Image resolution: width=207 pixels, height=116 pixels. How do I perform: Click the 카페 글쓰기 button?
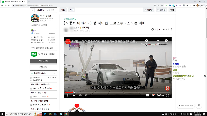43,61
